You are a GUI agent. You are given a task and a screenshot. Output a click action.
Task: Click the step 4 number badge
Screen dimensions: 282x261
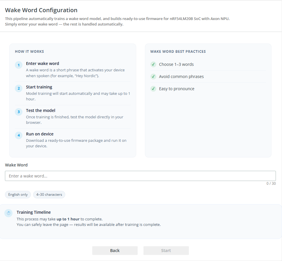[19, 135]
